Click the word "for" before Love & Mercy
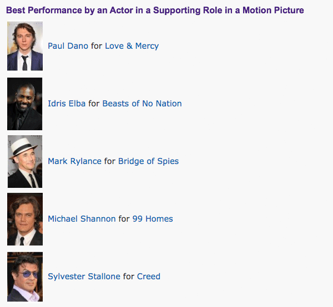This screenshot has width=333, height=307. point(97,46)
